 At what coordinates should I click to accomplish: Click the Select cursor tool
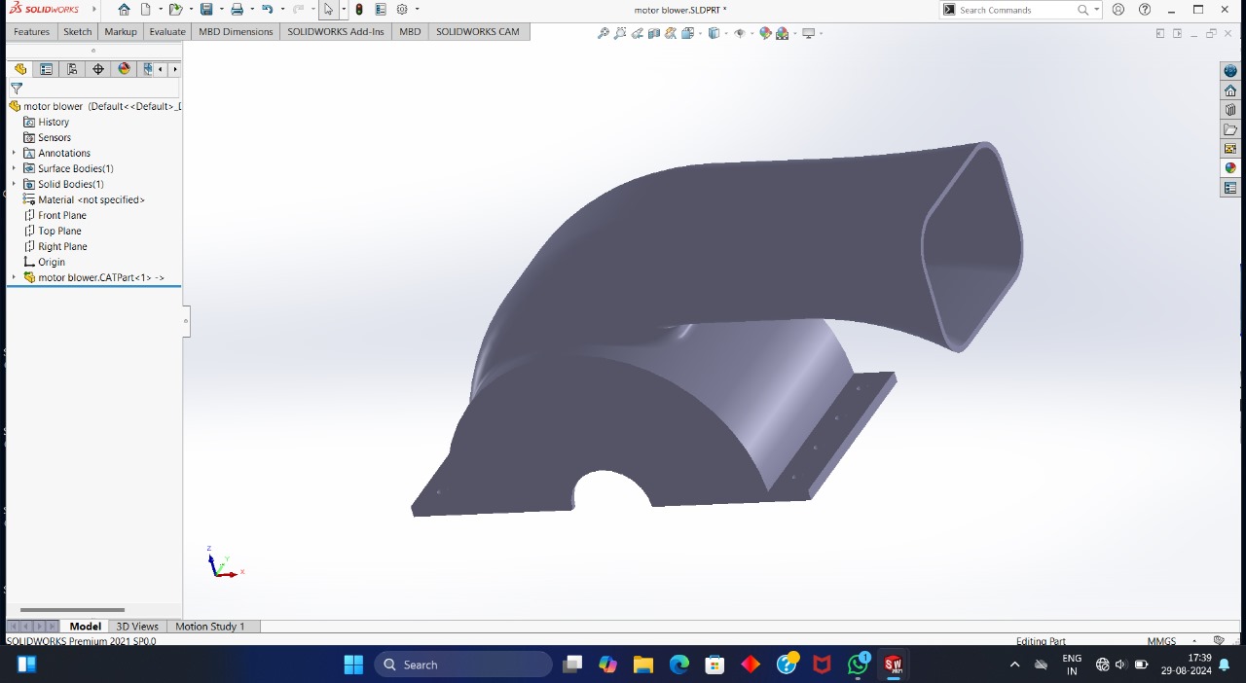(x=328, y=10)
